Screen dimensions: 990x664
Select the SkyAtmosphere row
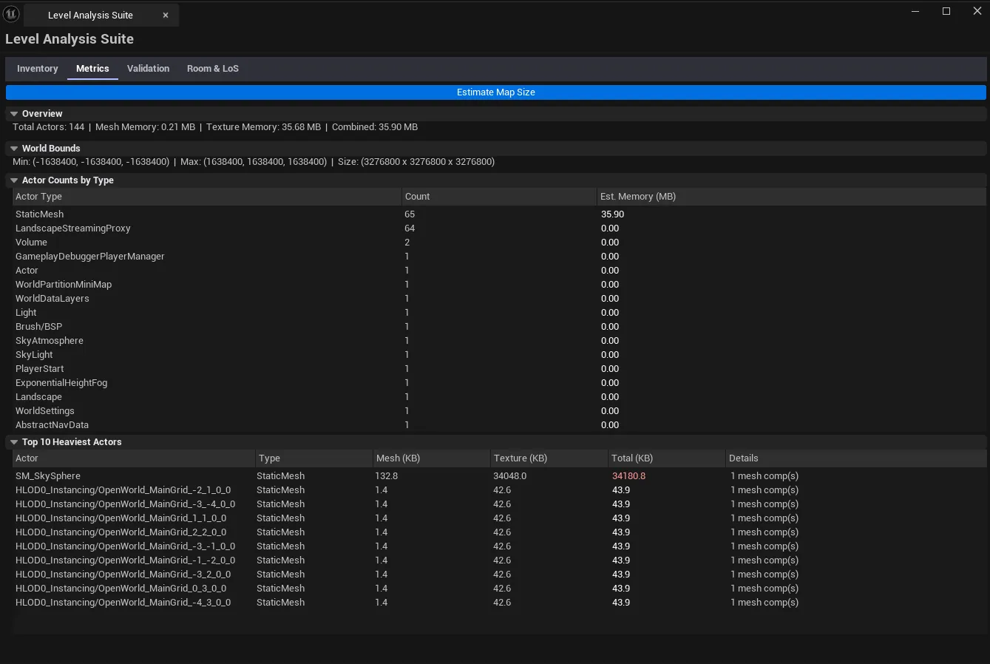tap(499, 341)
